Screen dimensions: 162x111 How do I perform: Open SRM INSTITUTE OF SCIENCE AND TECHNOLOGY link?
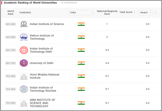pyautogui.click(x=43, y=103)
